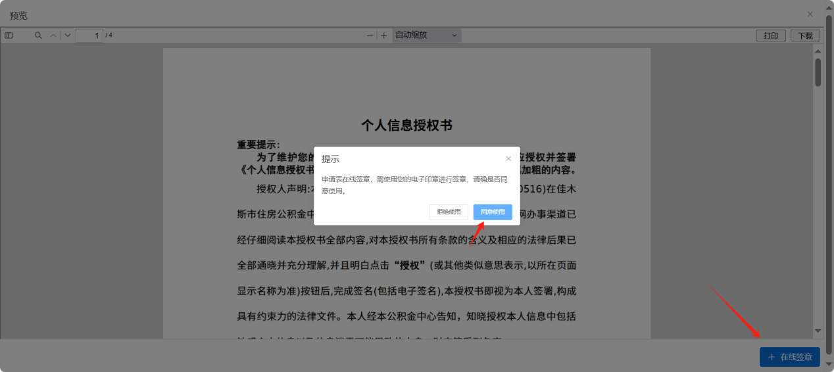834x372 pixels.
Task: Close the 预览 preview window
Action: pos(810,14)
